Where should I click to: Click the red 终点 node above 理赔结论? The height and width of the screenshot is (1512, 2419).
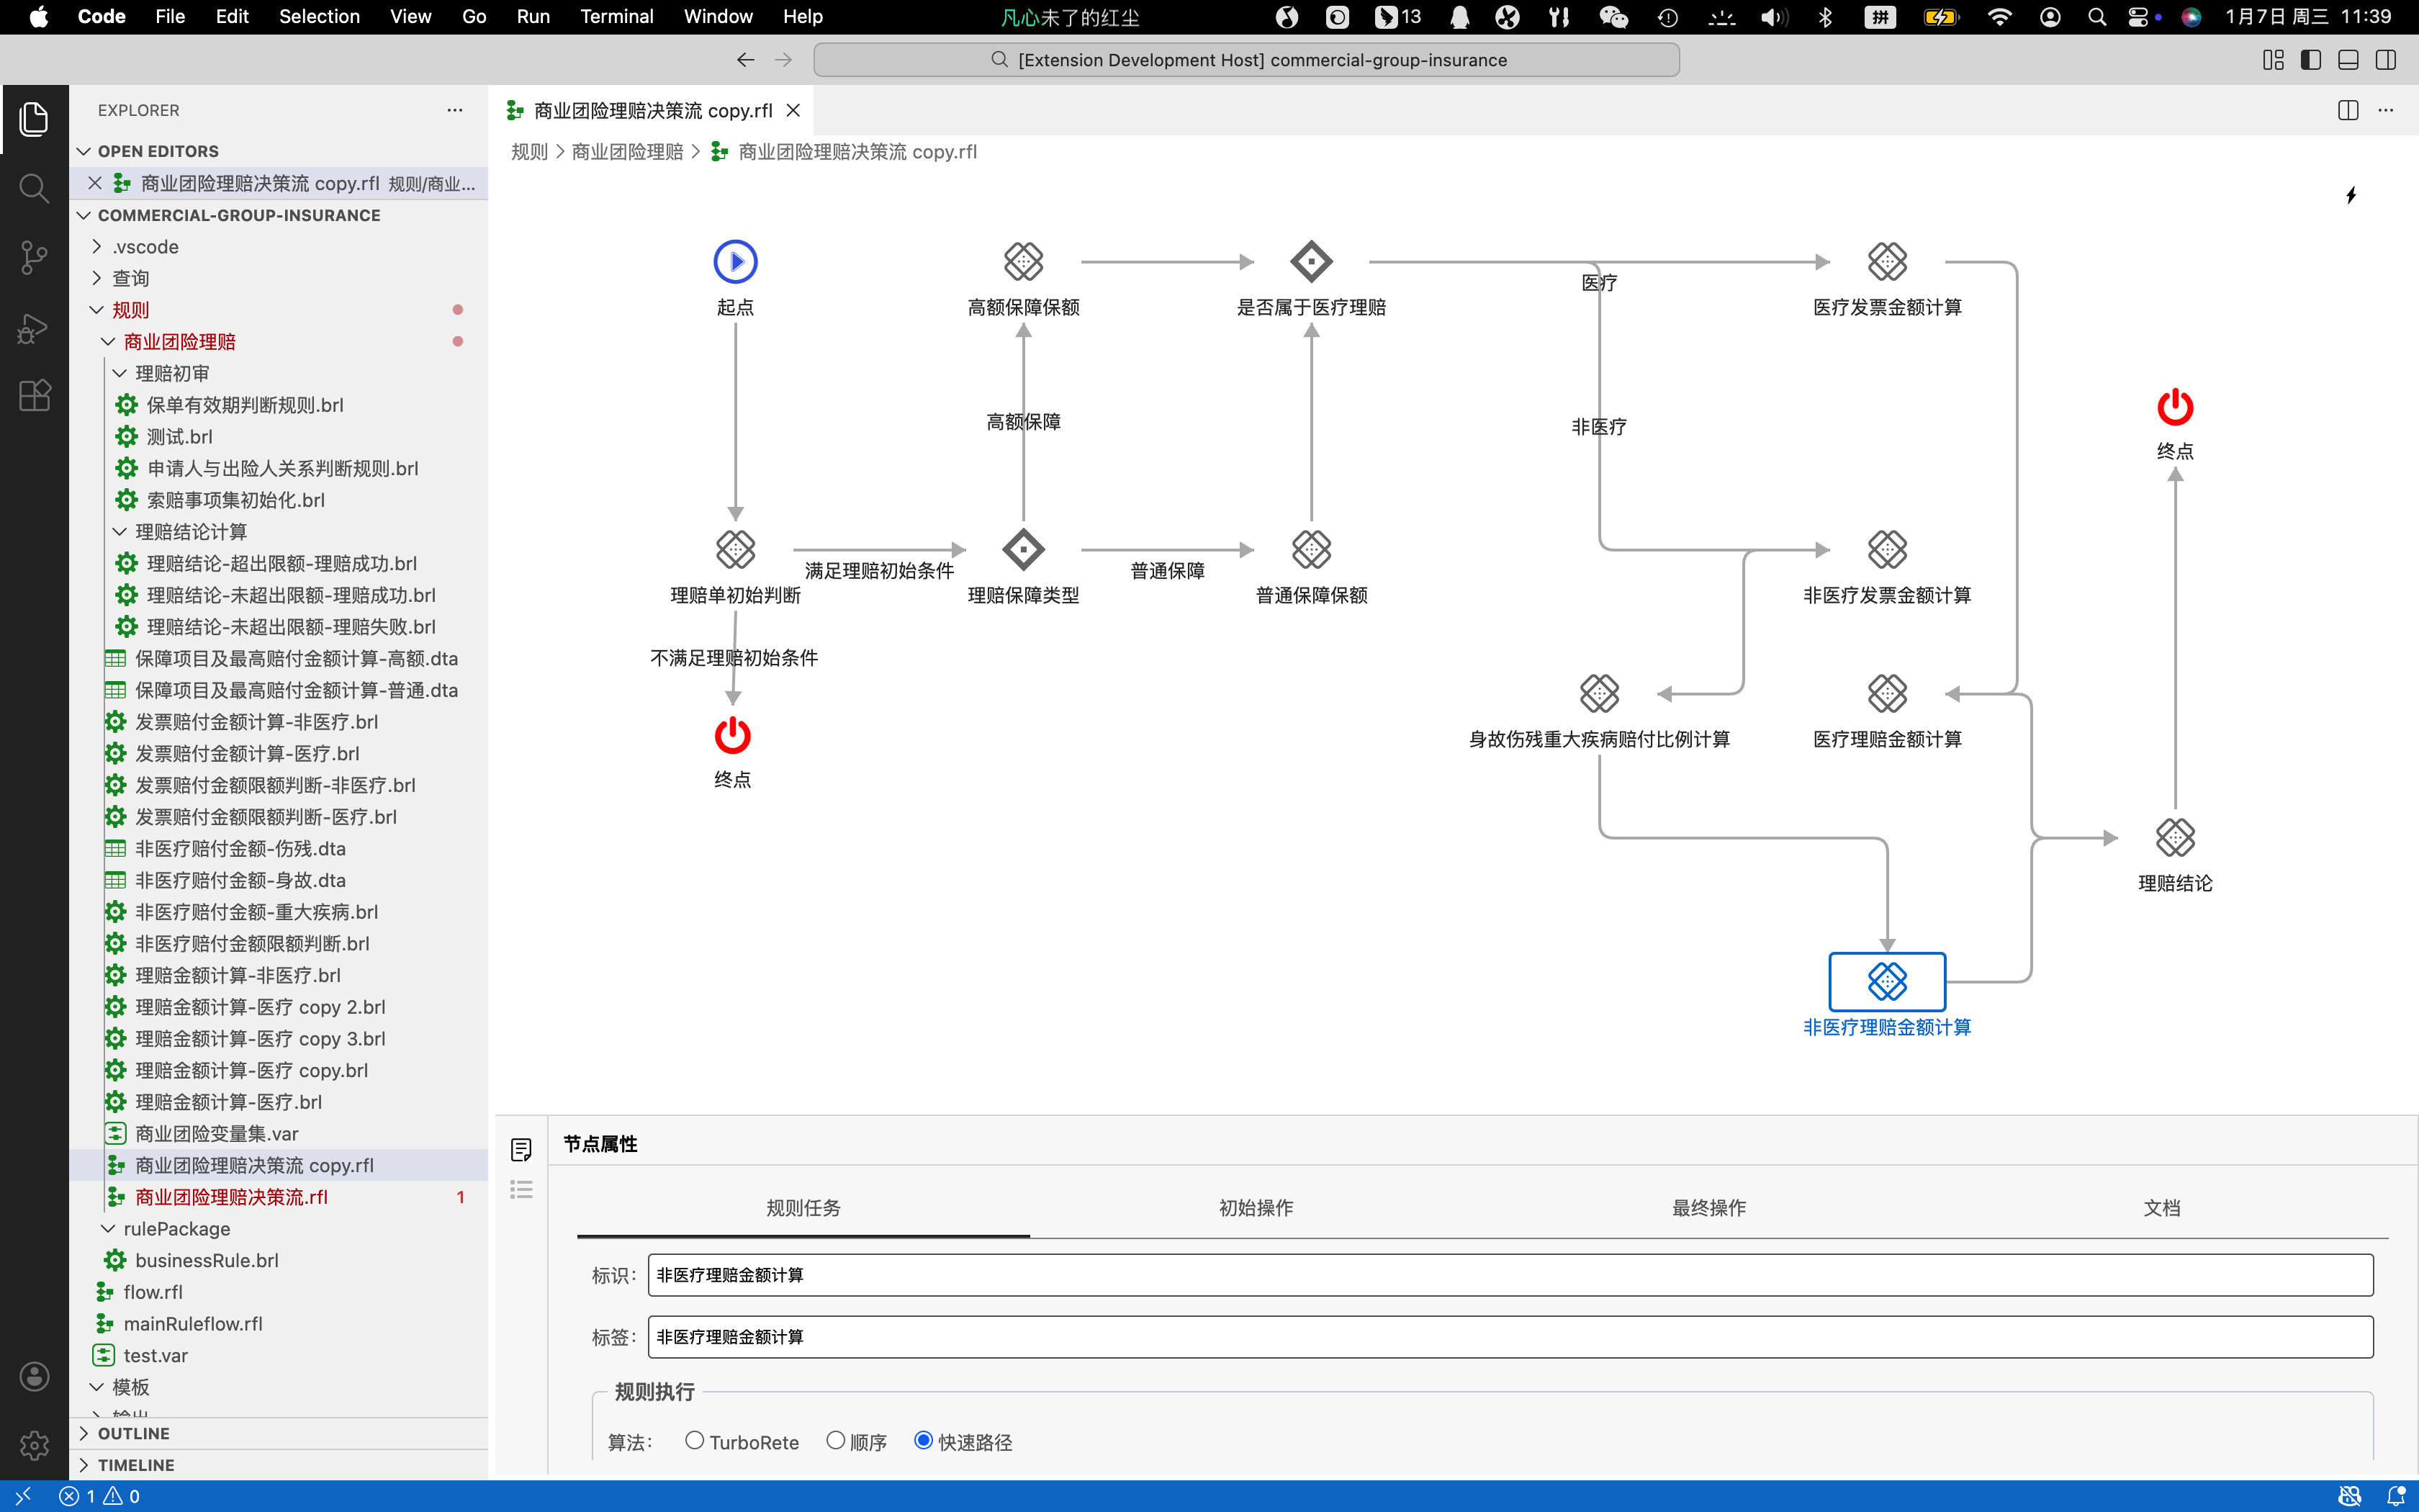pyautogui.click(x=2174, y=407)
